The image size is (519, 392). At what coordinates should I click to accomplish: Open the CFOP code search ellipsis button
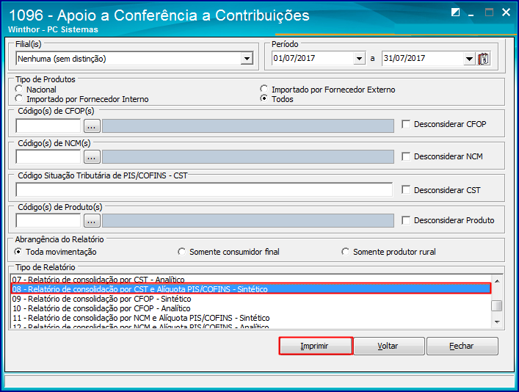(x=92, y=126)
